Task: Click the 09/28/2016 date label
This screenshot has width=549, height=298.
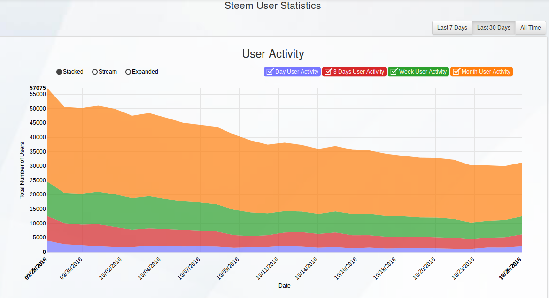Action: 36,268
